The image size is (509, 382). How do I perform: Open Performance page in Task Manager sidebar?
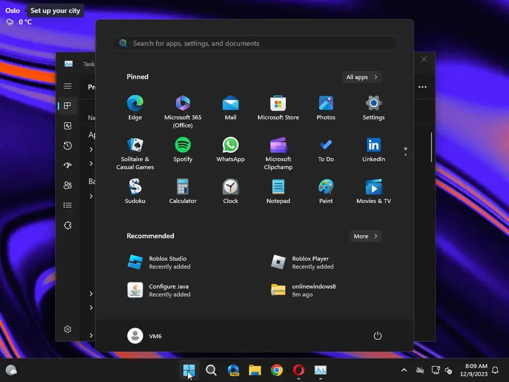68,126
